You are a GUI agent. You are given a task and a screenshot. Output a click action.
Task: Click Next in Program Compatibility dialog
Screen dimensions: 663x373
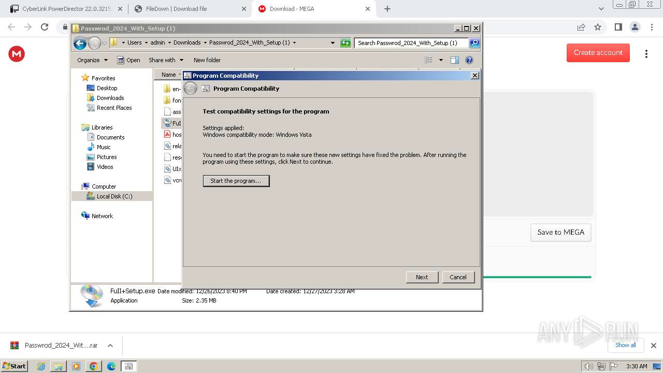pyautogui.click(x=422, y=277)
